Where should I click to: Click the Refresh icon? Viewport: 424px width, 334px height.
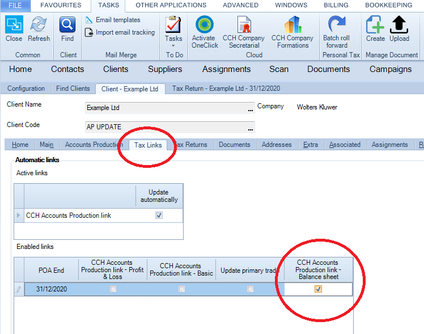point(39,24)
